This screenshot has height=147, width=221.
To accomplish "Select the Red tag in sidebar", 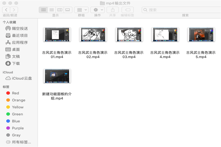I will [x=15, y=93].
